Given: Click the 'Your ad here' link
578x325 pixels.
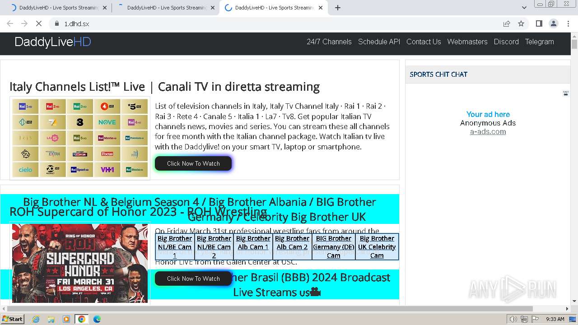Looking at the screenshot, I should pyautogui.click(x=488, y=115).
